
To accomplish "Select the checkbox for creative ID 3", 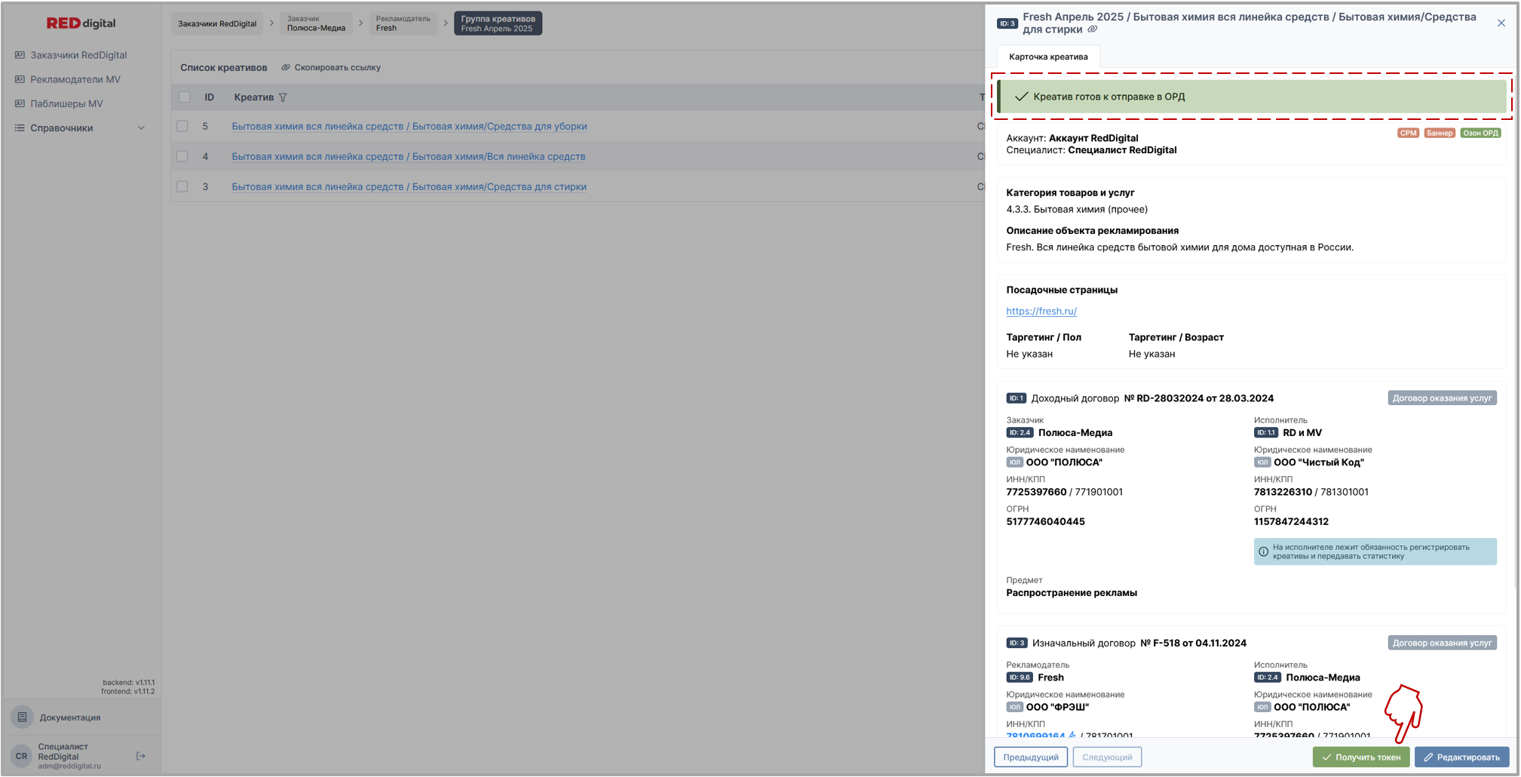I will coord(182,186).
